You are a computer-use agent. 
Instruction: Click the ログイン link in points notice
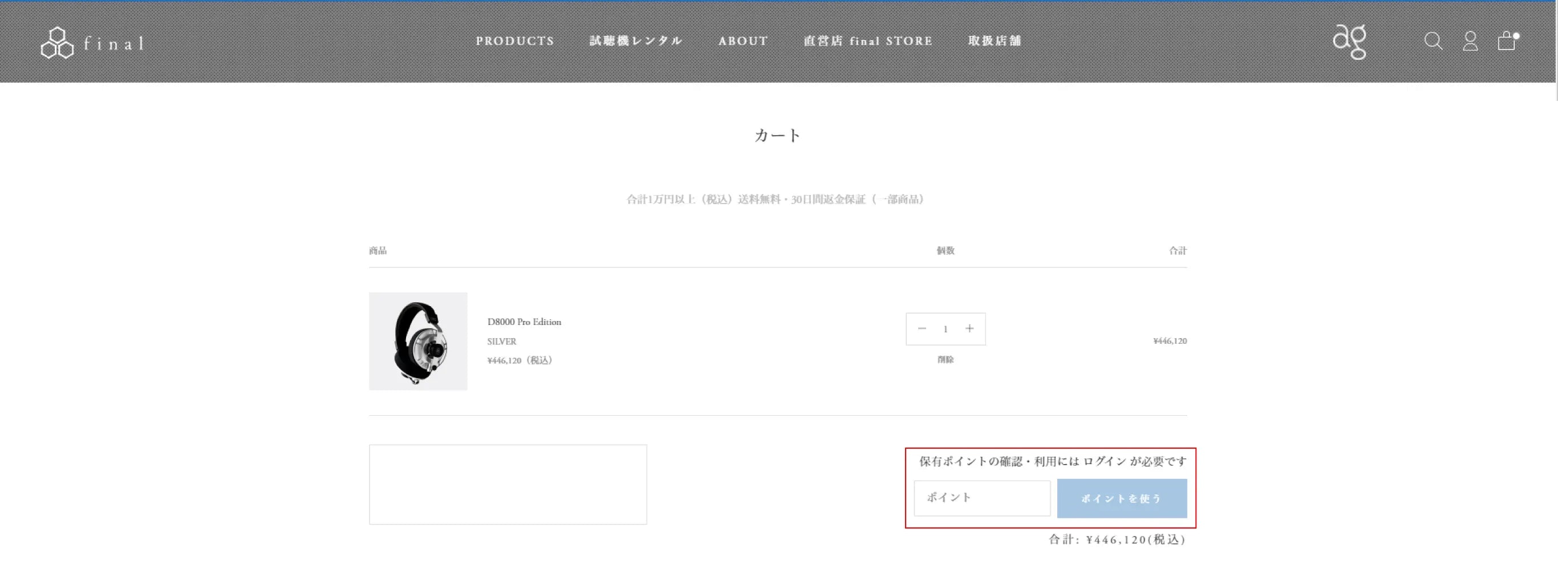(x=1104, y=462)
